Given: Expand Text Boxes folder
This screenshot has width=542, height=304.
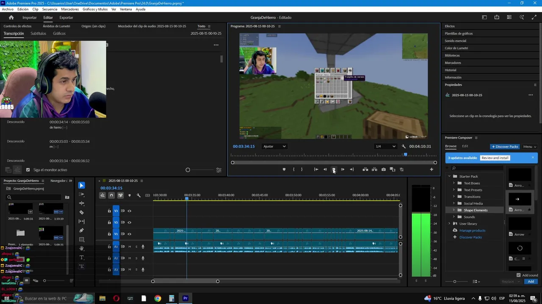Looking at the screenshot, I should click(454, 183).
